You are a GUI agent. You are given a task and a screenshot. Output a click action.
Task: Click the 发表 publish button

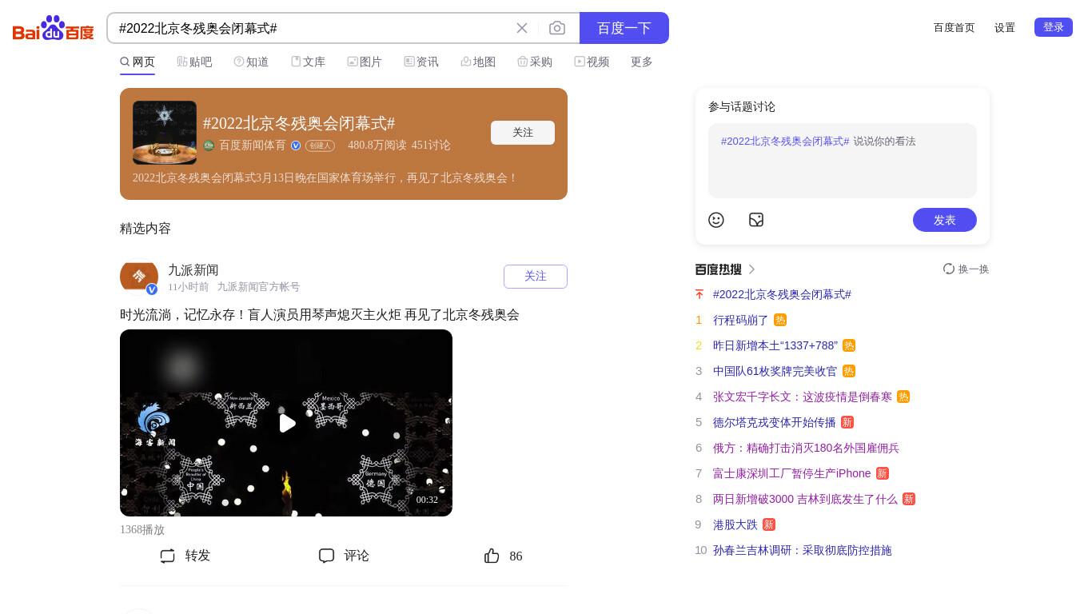945,220
